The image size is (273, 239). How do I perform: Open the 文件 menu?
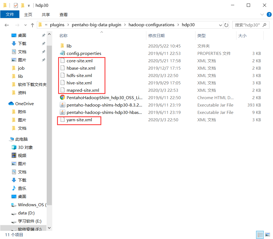[10, 14]
